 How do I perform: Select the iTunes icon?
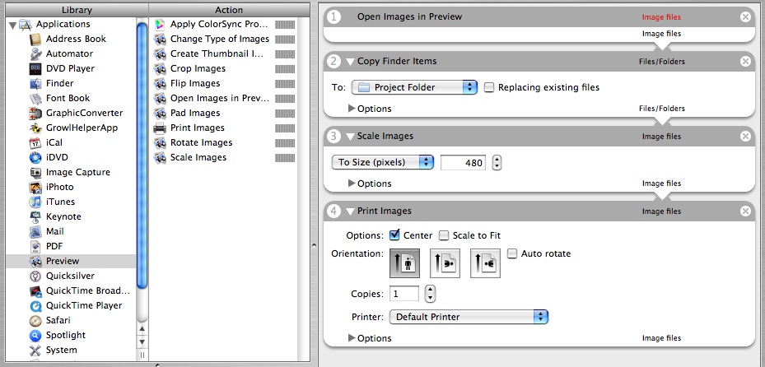[x=35, y=202]
